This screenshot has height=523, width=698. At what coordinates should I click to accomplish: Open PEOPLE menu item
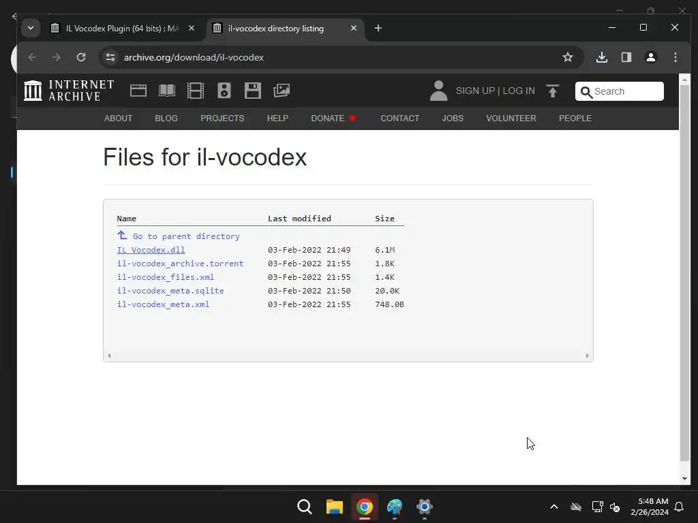[575, 118]
